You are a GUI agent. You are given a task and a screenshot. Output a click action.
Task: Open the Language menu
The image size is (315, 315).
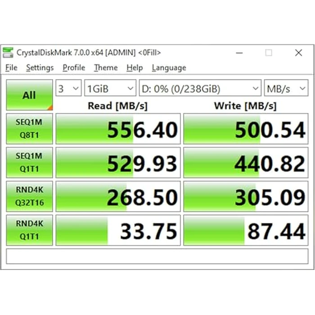pos(169,67)
